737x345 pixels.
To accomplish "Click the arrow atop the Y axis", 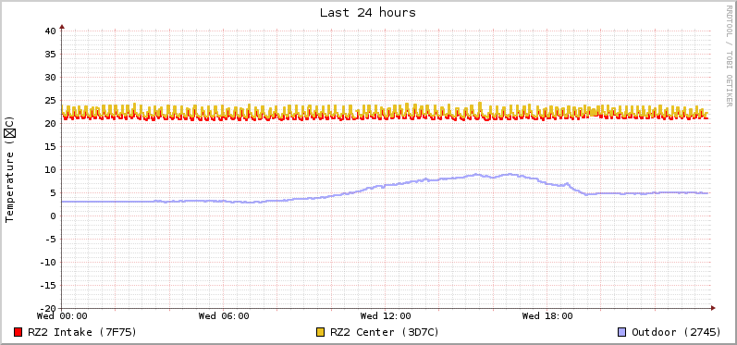I will [x=62, y=27].
